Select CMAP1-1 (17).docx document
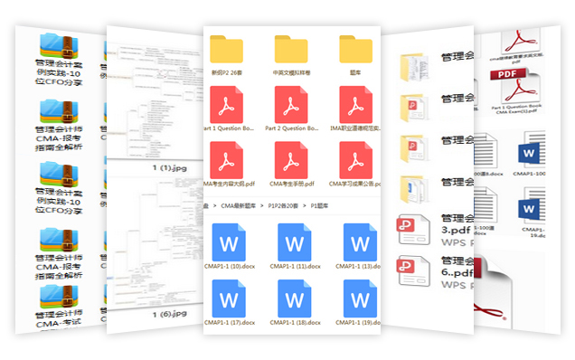 [229, 298]
